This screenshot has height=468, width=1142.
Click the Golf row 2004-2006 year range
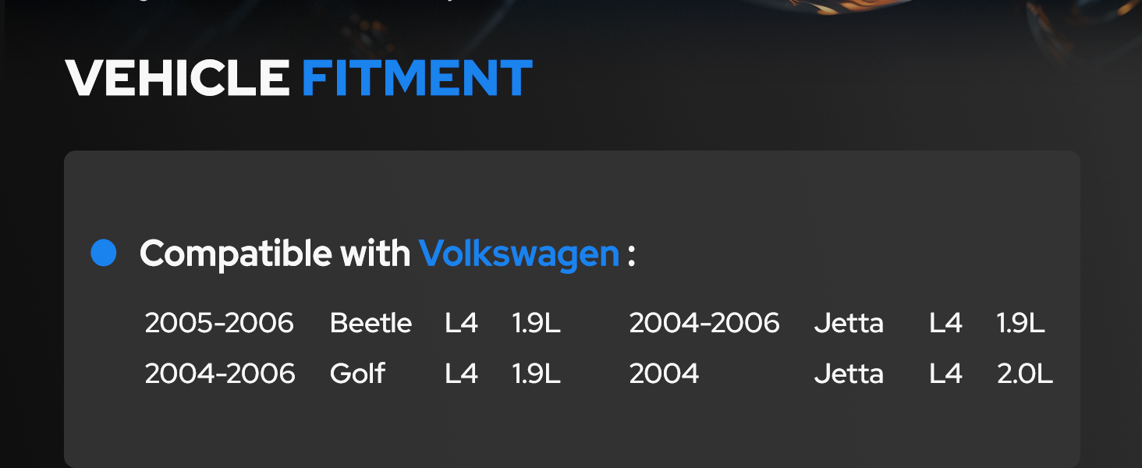[x=221, y=374]
